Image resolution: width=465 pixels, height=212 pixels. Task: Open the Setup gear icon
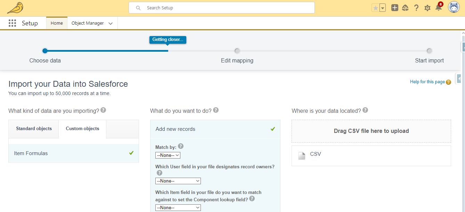(x=427, y=8)
